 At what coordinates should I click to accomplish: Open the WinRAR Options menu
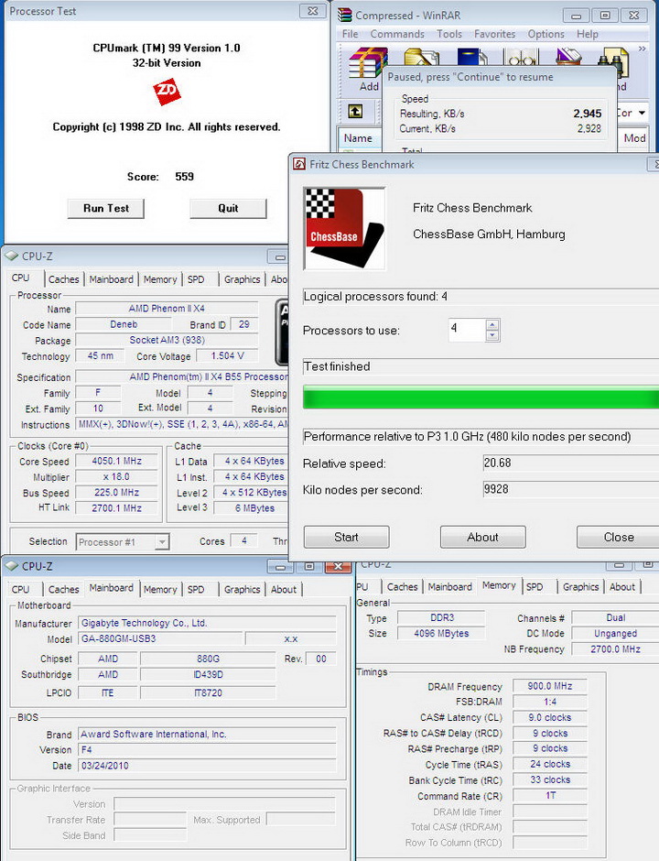pyautogui.click(x=546, y=34)
